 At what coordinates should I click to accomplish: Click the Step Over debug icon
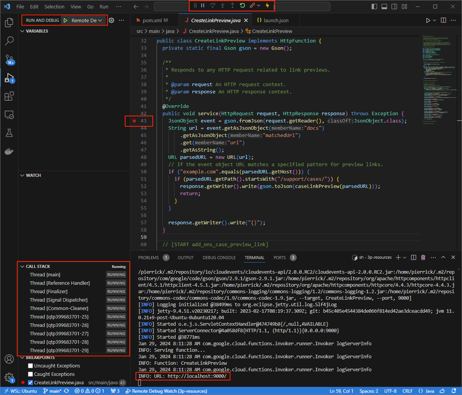(x=214, y=5)
